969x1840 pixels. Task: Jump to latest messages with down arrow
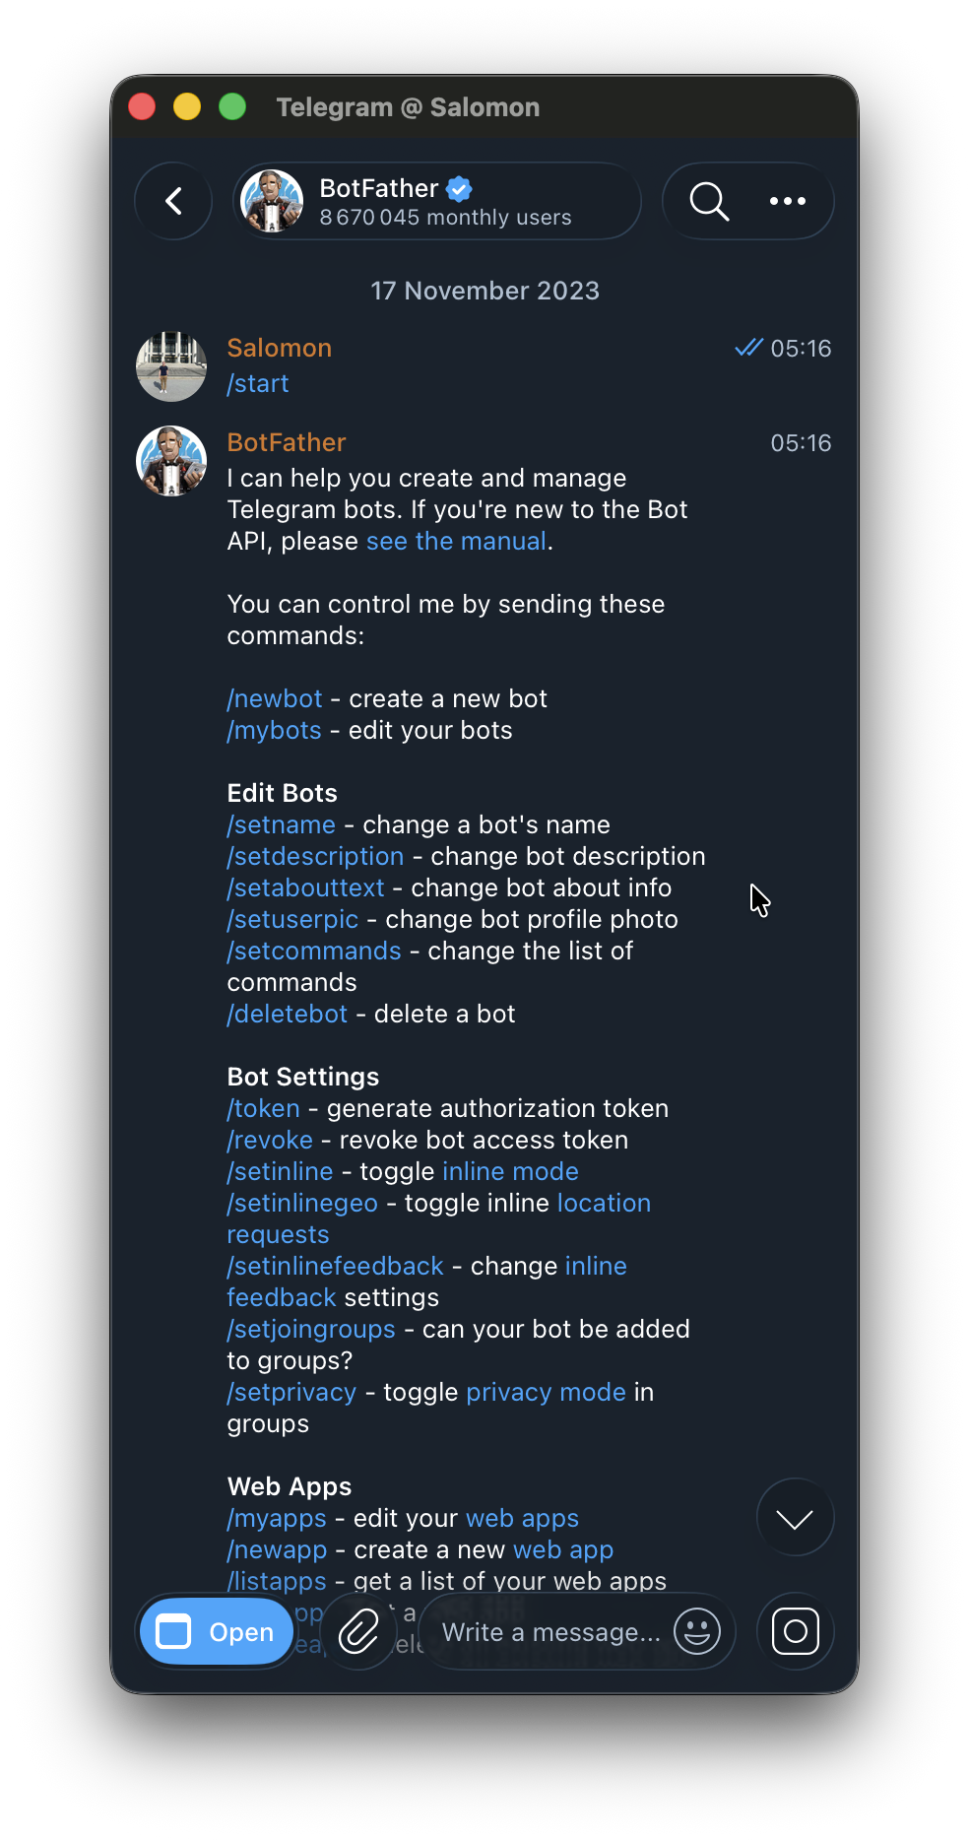coord(796,1518)
